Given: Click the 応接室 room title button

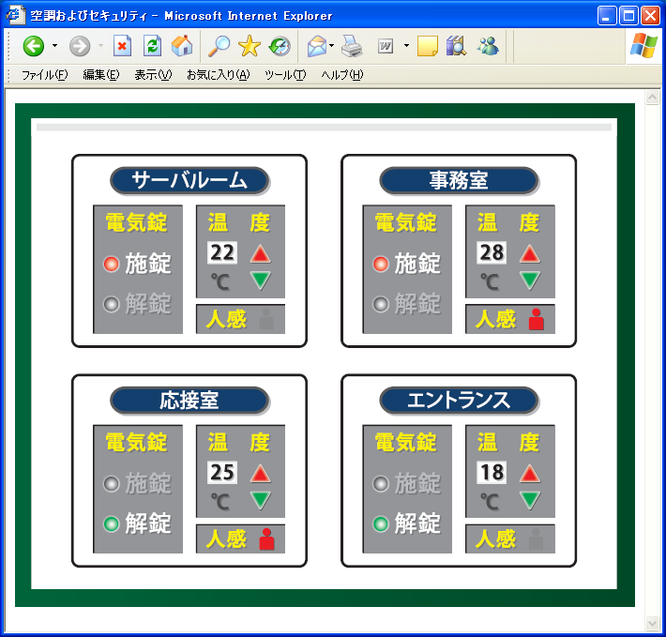Looking at the screenshot, I should 189,400.
